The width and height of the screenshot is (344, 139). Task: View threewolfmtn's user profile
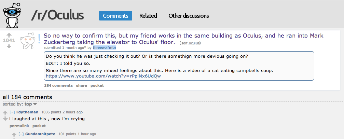tap(106, 47)
